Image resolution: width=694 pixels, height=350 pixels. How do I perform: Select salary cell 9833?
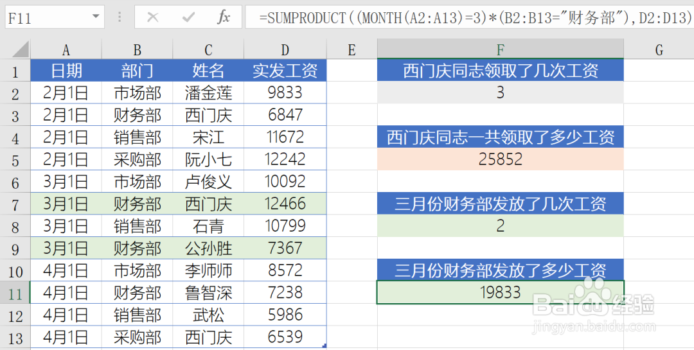[x=285, y=93]
